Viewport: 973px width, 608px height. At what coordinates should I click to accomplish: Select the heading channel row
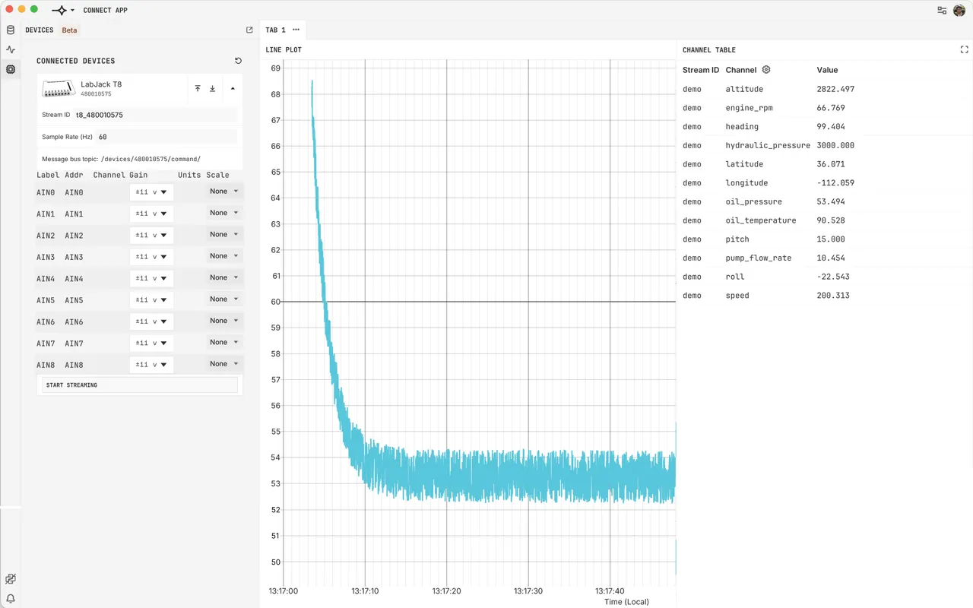pyautogui.click(x=825, y=127)
